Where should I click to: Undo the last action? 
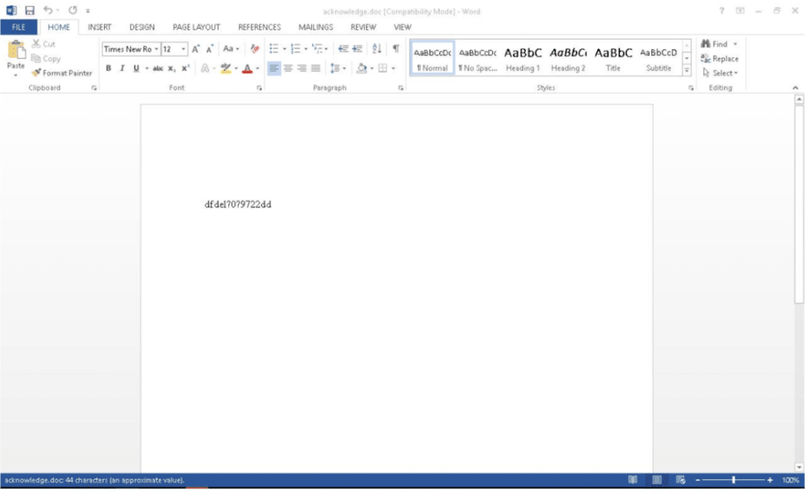48,10
